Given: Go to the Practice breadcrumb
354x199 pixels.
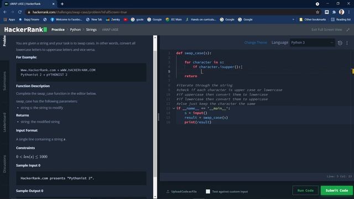Looking at the screenshot, I should pos(58,29).
